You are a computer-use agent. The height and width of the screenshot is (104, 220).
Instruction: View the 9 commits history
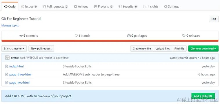29,36
